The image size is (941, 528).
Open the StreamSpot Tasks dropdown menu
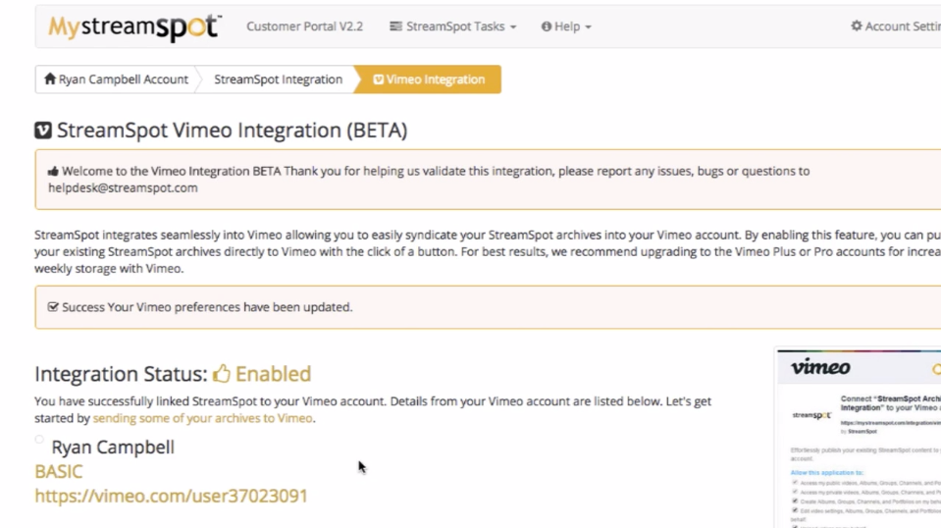click(x=453, y=26)
